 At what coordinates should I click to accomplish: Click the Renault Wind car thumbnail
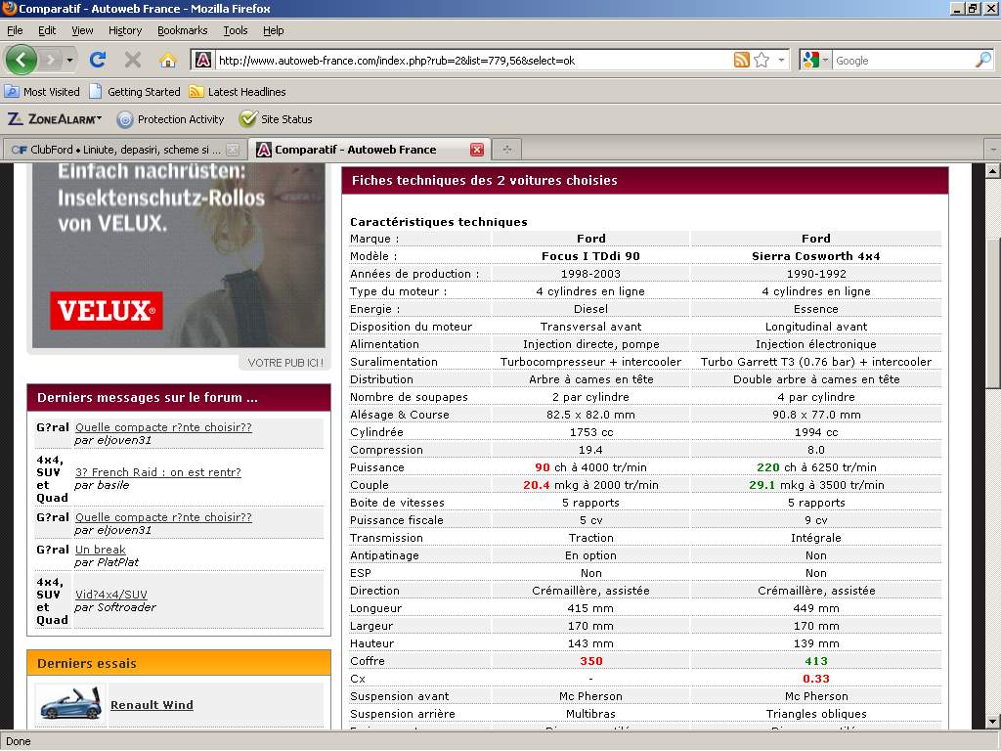pyautogui.click(x=69, y=705)
